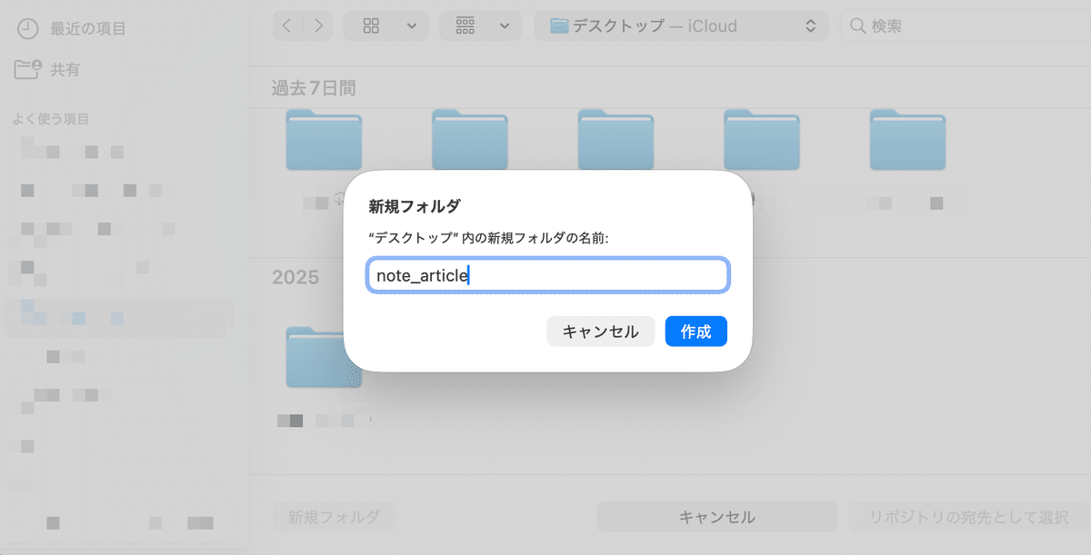
Task: Click the new folder name text field
Action: 547,275
